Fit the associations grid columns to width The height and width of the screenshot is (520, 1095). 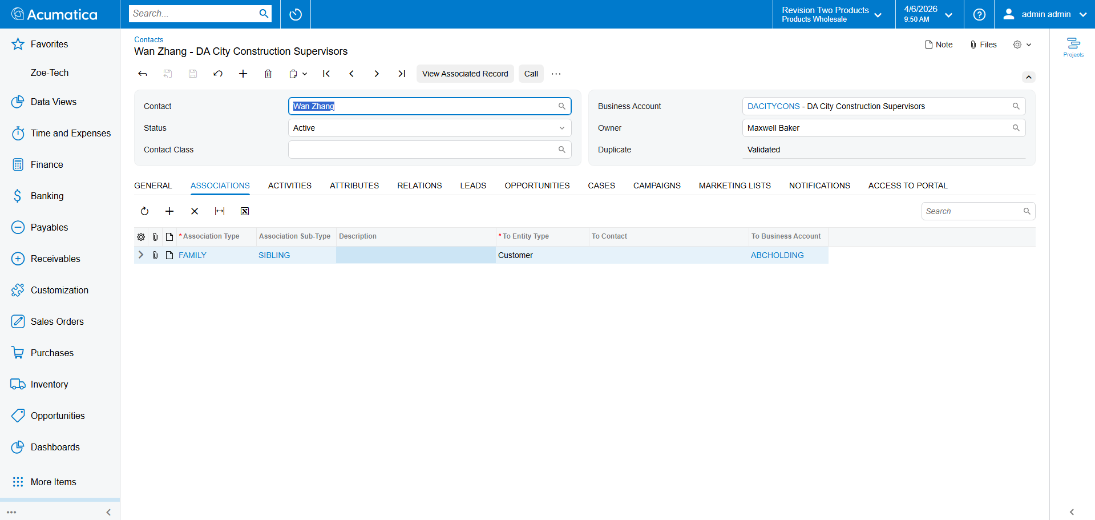(x=220, y=211)
